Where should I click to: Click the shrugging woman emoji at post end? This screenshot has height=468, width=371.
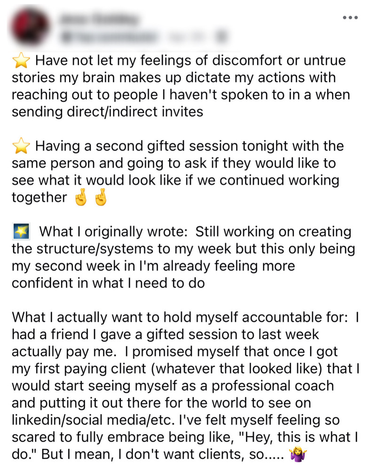pyautogui.click(x=298, y=454)
